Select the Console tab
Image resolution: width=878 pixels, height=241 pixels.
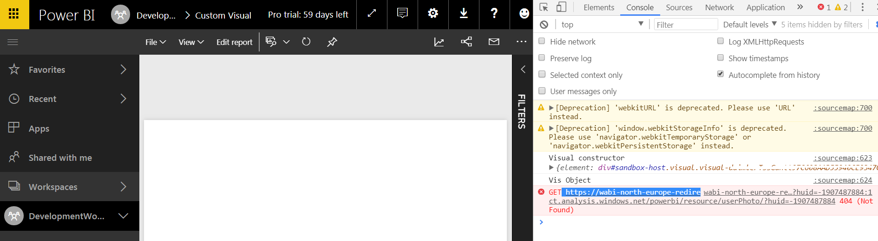click(640, 7)
